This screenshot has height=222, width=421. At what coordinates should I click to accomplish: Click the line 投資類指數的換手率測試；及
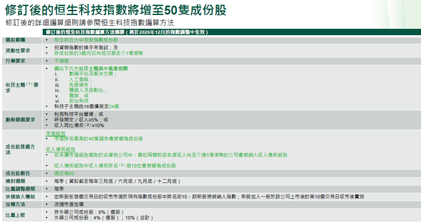tap(86, 48)
